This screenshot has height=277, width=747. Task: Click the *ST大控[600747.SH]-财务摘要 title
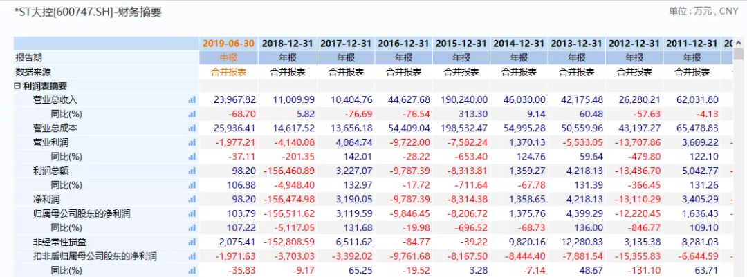88,12
